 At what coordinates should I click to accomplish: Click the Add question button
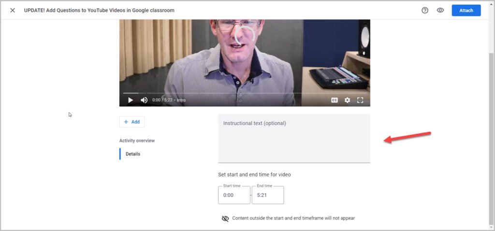132,122
